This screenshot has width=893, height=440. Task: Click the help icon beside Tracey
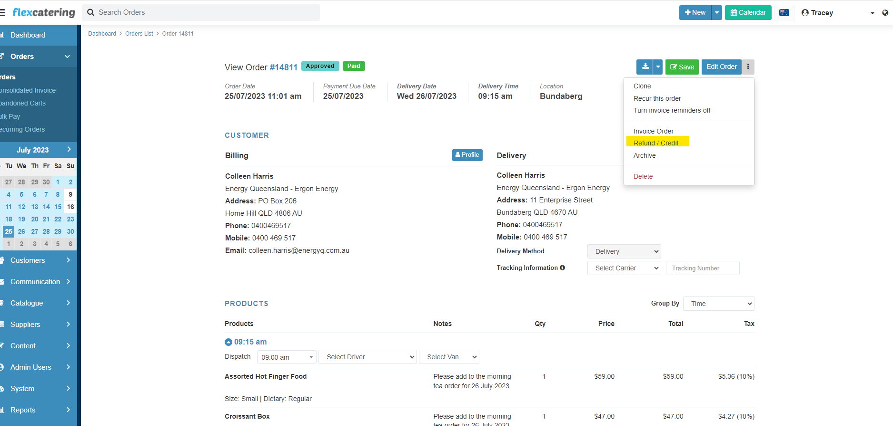[x=885, y=13]
